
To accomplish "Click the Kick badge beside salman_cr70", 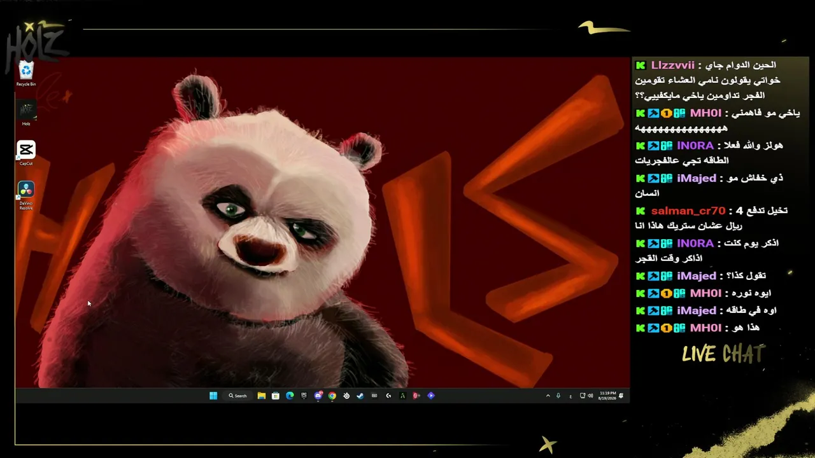I will click(641, 211).
